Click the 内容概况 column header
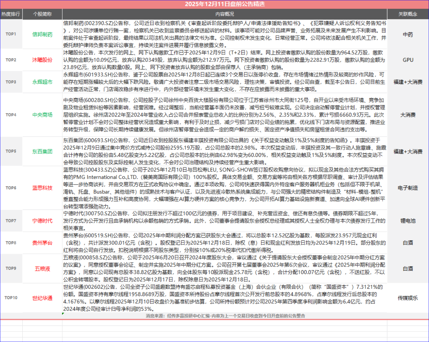The width and height of the screenshot is (429, 342). point(225,14)
